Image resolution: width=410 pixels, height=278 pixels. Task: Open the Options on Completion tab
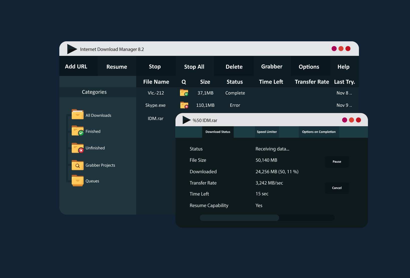319,132
